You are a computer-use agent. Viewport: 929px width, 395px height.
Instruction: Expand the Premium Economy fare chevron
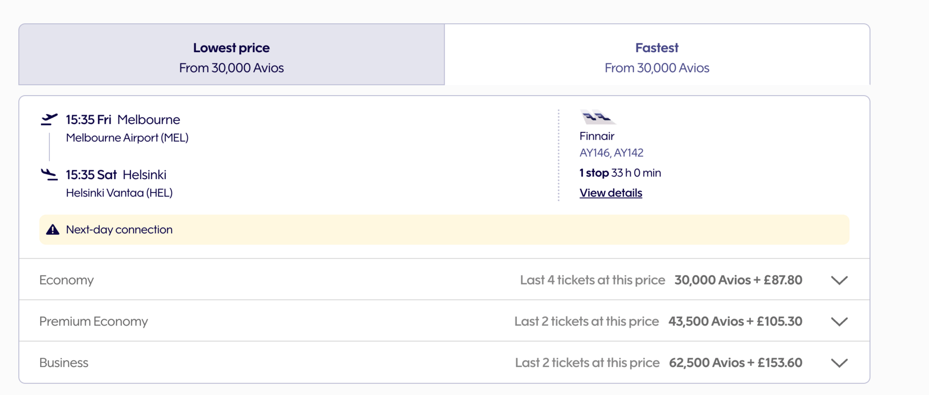click(x=839, y=322)
